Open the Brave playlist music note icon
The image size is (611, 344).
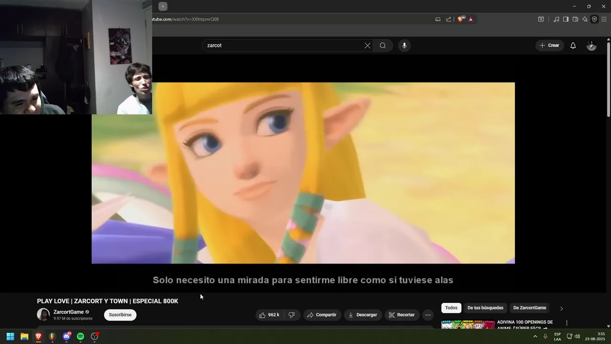pyautogui.click(x=556, y=19)
